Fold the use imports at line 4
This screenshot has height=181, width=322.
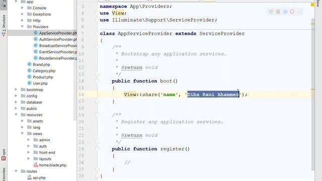point(98,13)
